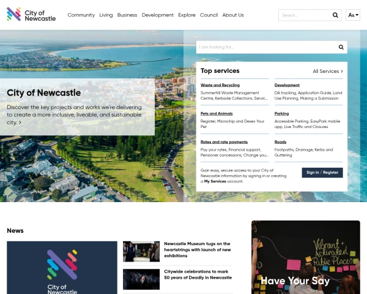Click the 'Gain easy, secure access' My Services text

(x=243, y=176)
